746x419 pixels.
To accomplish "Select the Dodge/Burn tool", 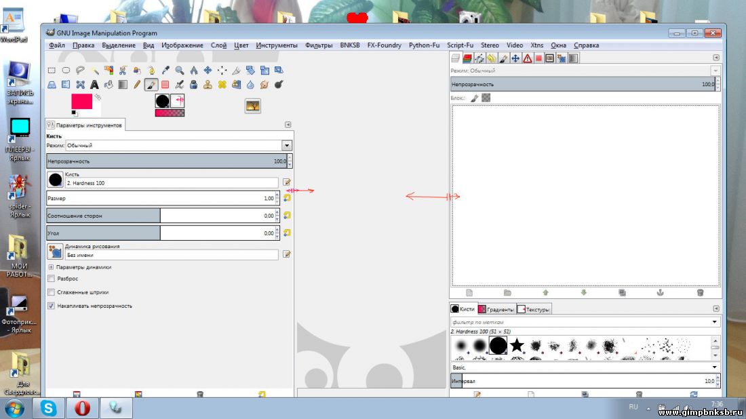I will 279,85.
